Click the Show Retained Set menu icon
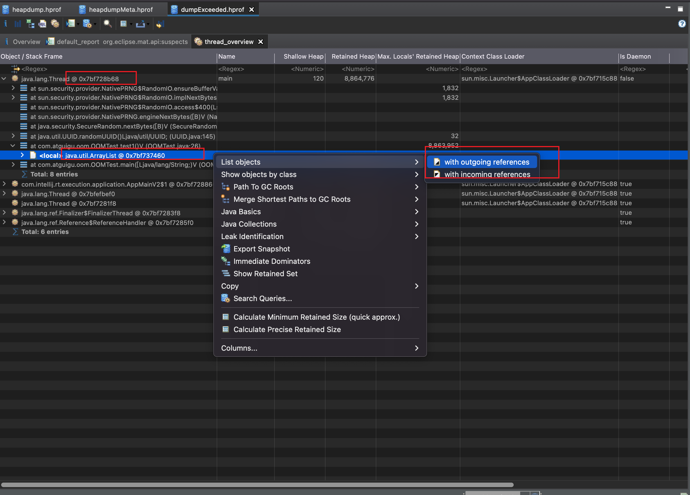Viewport: 690px width, 495px height. tap(226, 273)
